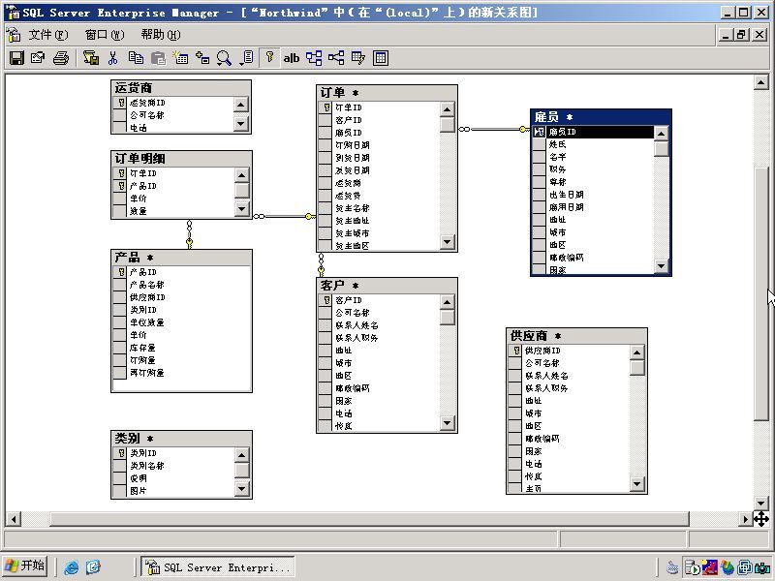Click the Paste clipboard icon
This screenshot has height=581, width=775.
158,58
